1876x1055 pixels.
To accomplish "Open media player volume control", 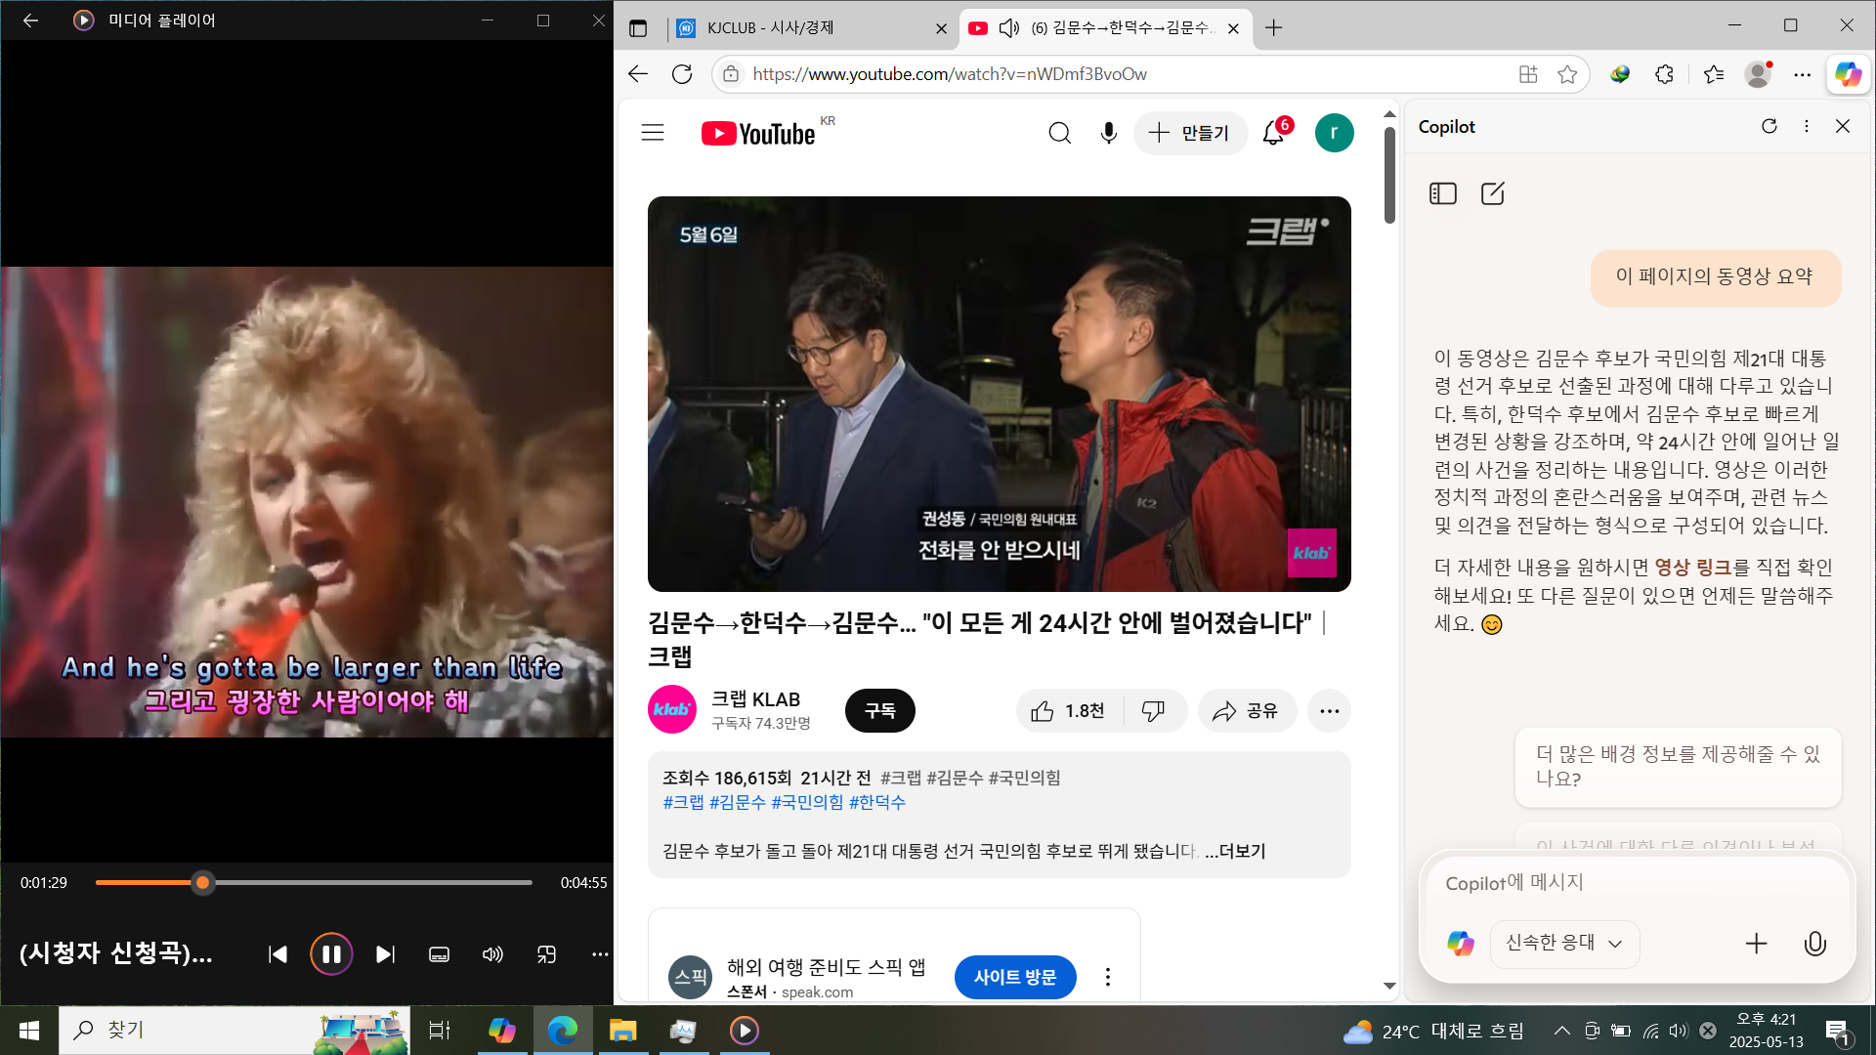I will tap(492, 954).
